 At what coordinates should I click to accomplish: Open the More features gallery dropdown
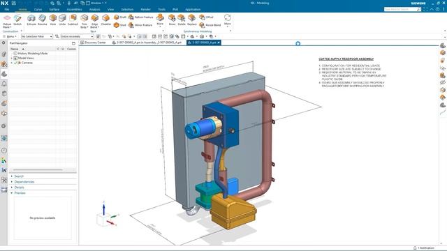point(160,20)
